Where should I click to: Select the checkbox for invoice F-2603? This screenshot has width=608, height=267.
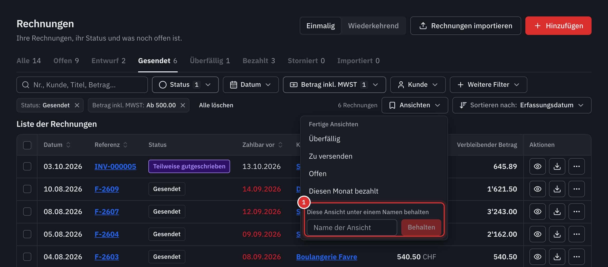[27, 257]
